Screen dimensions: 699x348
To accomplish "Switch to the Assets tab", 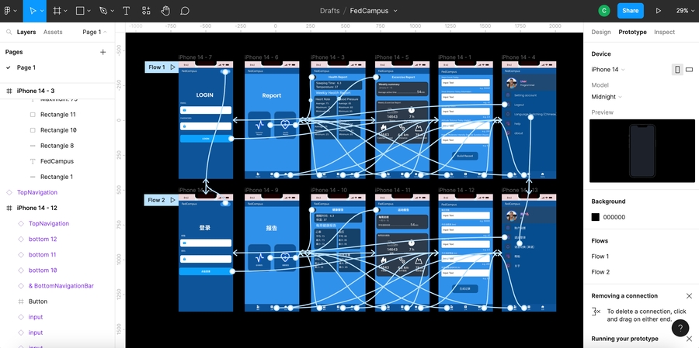I will pyautogui.click(x=53, y=32).
